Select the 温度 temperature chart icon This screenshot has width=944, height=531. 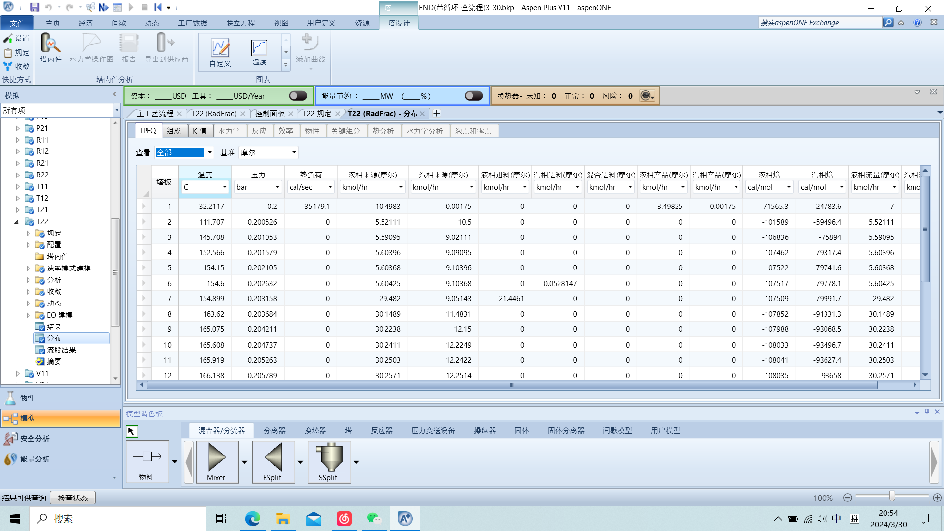[x=259, y=53]
